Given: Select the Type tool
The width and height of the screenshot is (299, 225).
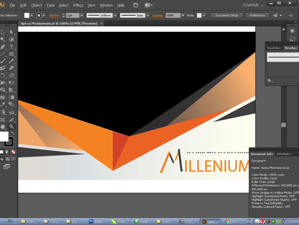Looking at the screenshot, I should tap(11, 47).
